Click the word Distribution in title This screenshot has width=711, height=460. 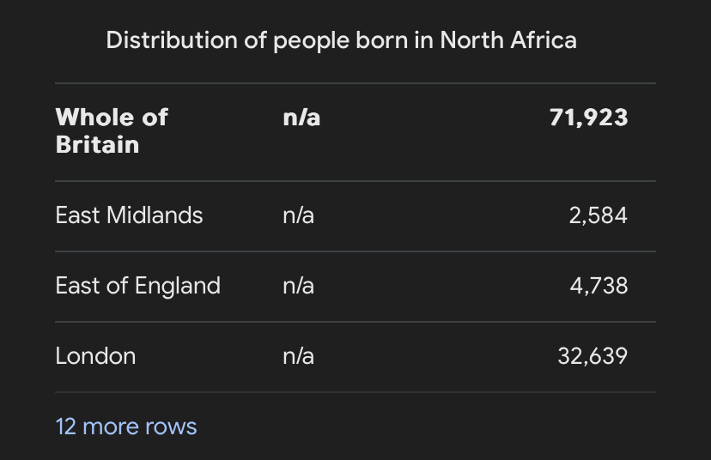pyautogui.click(x=172, y=40)
